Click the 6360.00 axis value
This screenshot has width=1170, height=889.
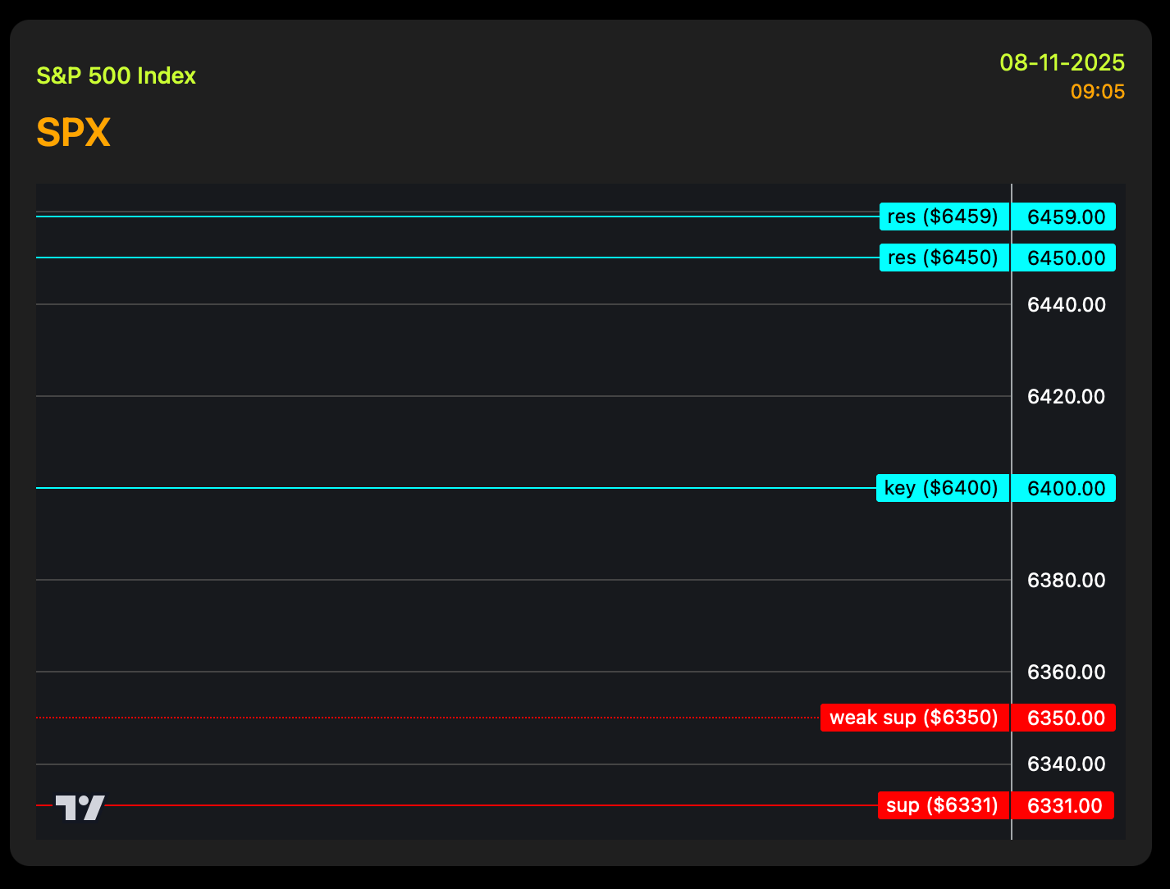coord(1067,672)
